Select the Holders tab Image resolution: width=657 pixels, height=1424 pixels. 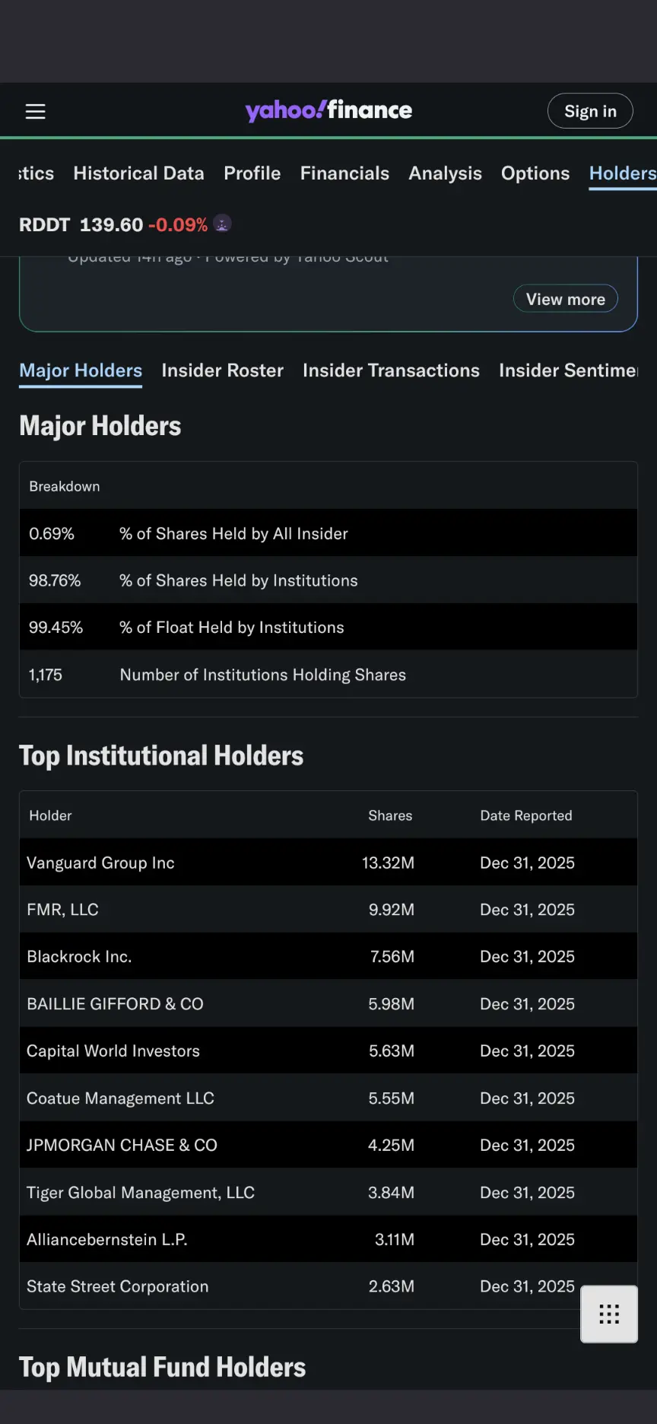[x=622, y=173]
